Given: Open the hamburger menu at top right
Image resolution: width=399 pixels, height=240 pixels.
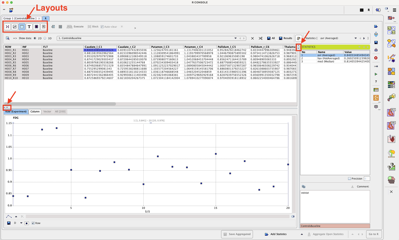Looking at the screenshot, I should [394, 10].
